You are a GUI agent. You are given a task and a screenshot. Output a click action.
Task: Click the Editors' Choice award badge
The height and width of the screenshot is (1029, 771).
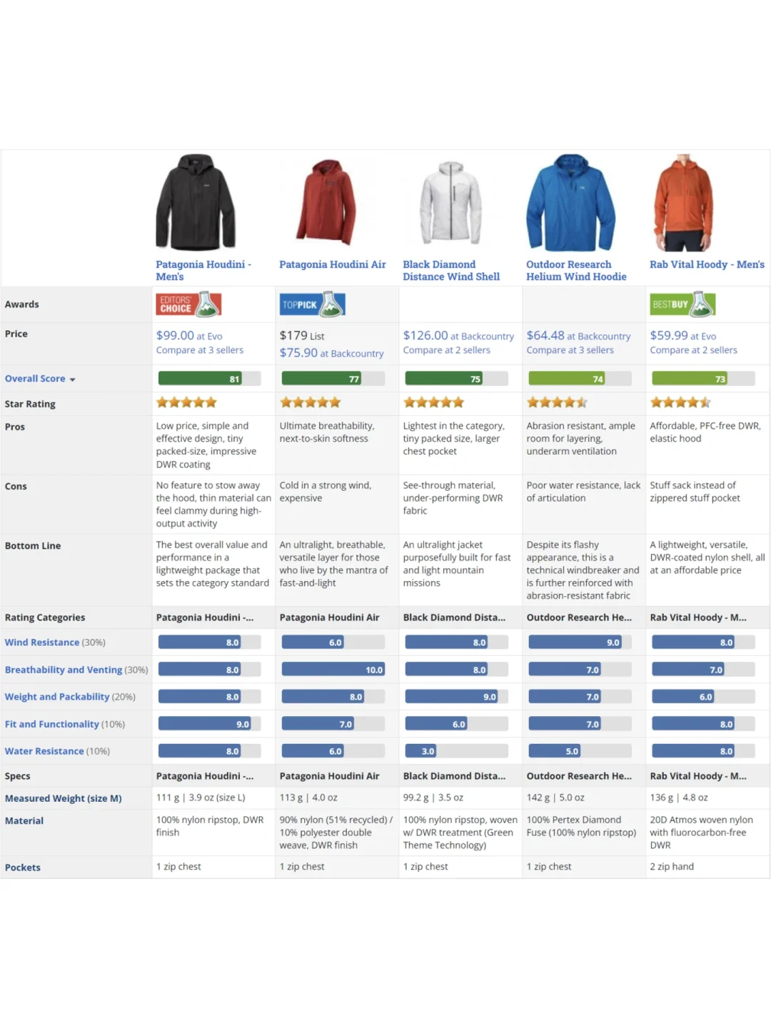click(188, 304)
